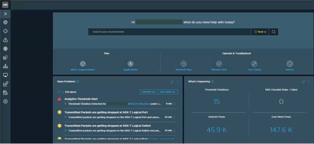Open Top Trends icon
The image size is (314, 144).
tap(254, 64)
